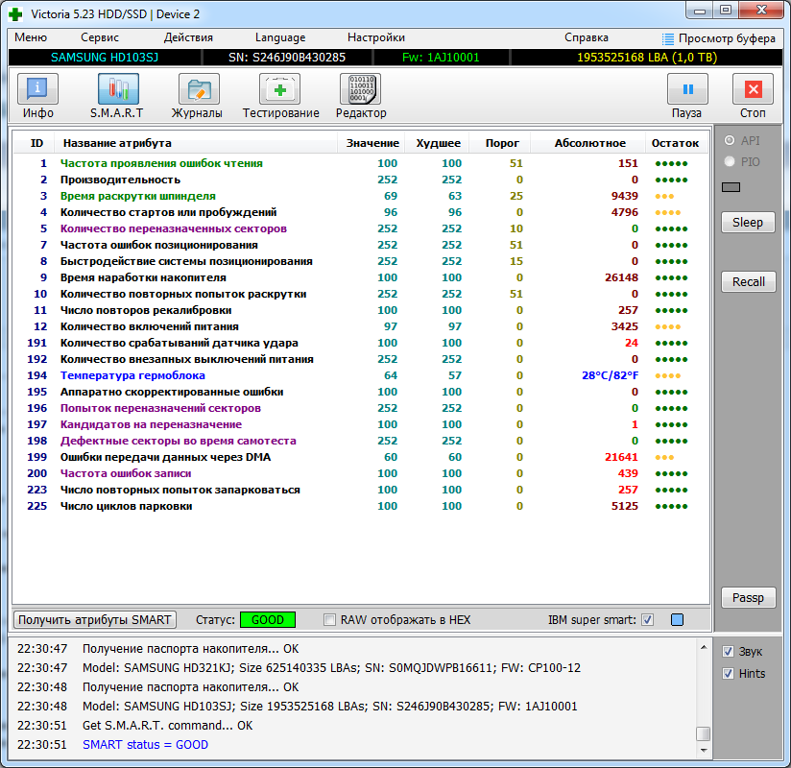This screenshot has height=768, width=791.
Task: Click the log scrollbar thumb
Action: pos(704,733)
